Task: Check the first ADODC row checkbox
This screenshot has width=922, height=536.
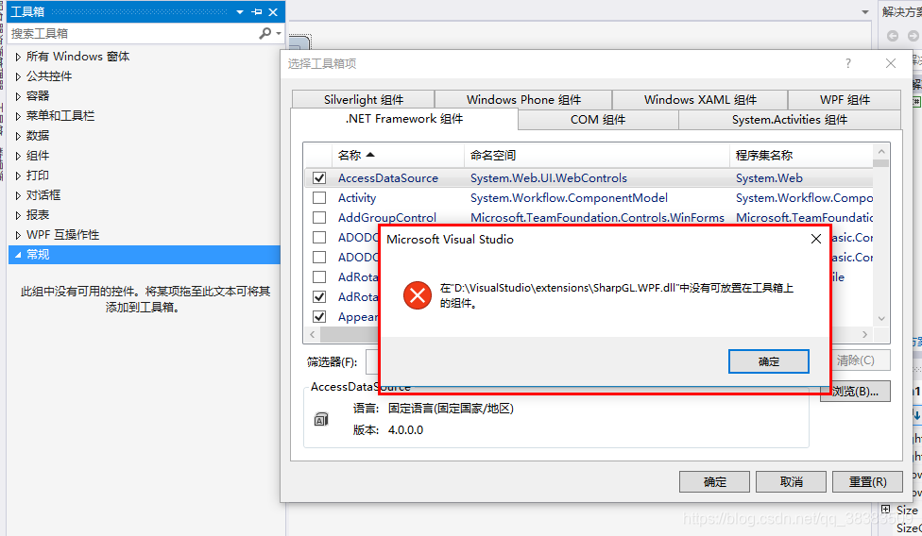Action: pos(319,237)
